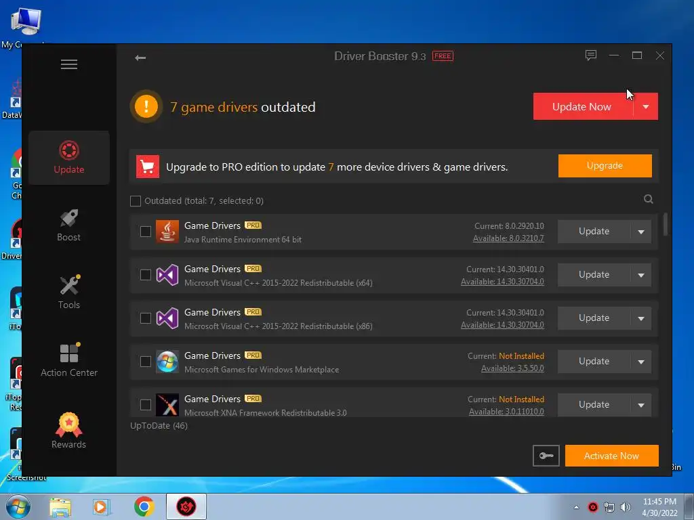694x520 pixels.
Task: Open Available: 14.30.30704.0 link for x64
Action: coord(502,282)
